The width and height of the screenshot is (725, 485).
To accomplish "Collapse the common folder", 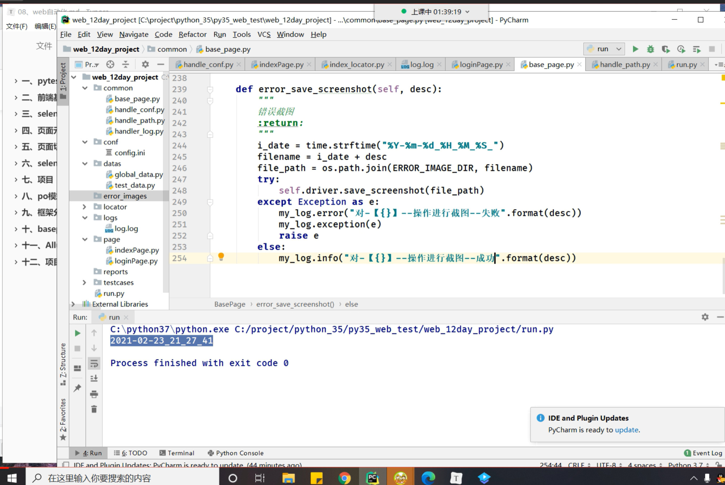I will click(x=85, y=88).
